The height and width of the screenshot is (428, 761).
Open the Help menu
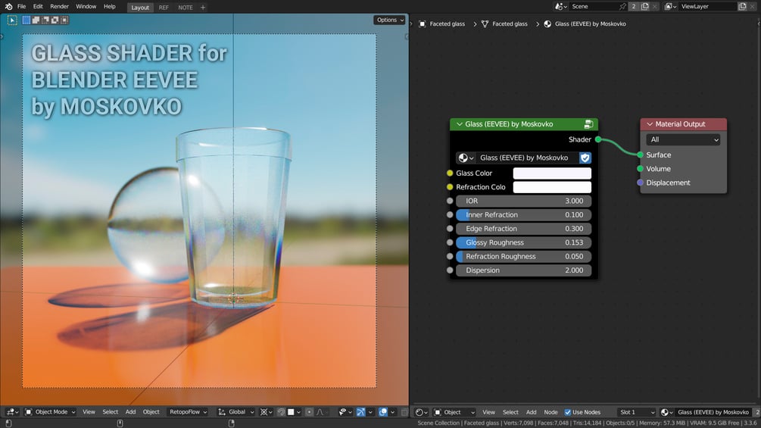click(x=110, y=6)
